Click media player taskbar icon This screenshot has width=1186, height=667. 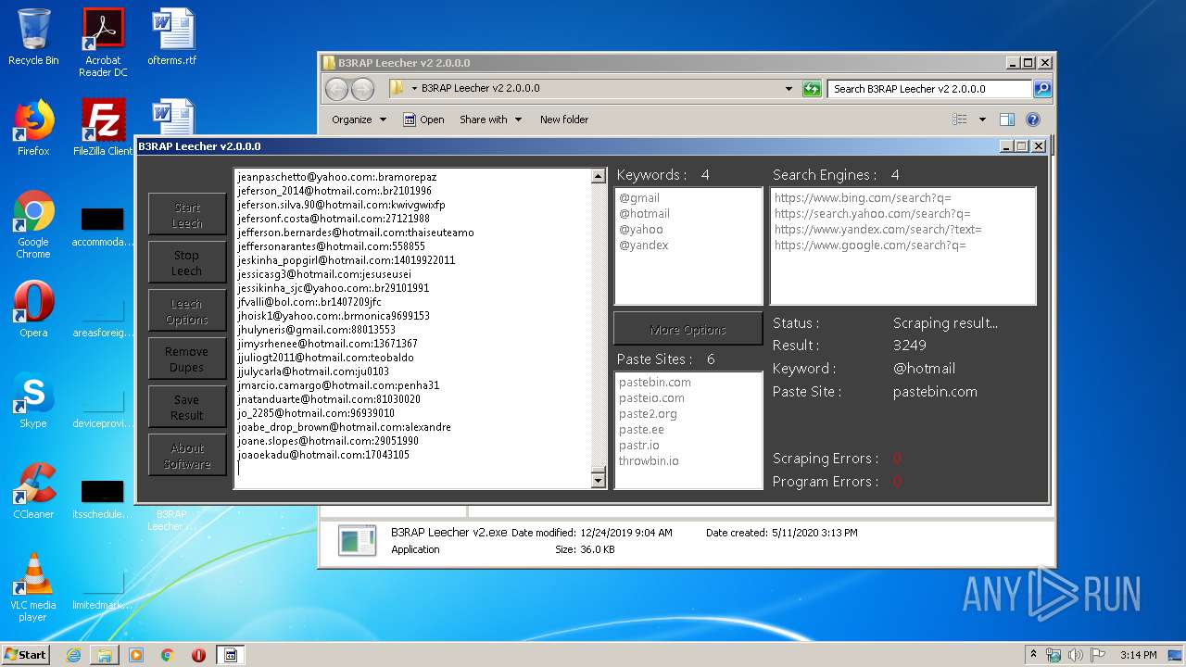click(136, 655)
